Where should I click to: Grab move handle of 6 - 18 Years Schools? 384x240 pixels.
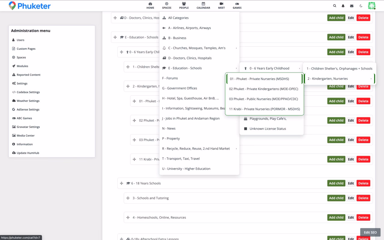121,183
